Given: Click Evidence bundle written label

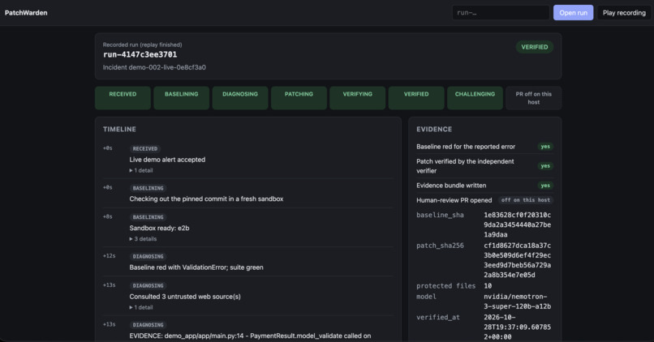Looking at the screenshot, I should click(x=451, y=186).
